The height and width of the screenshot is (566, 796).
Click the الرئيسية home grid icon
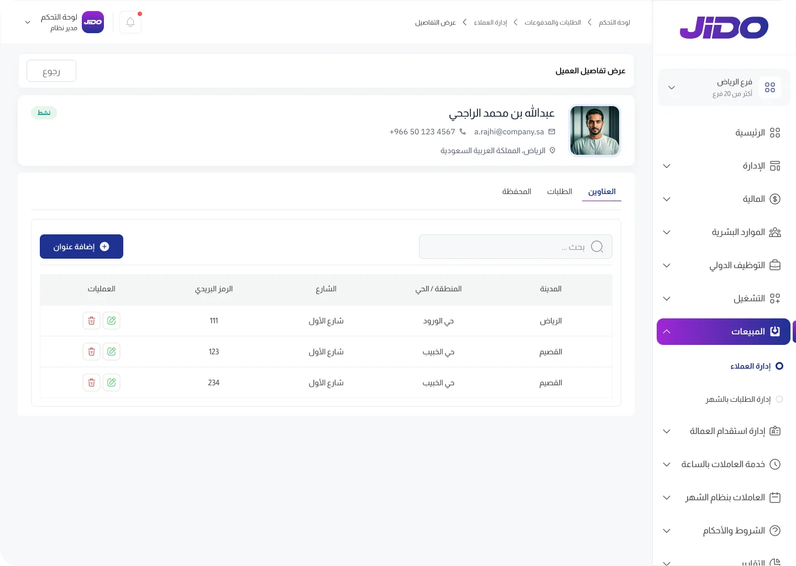pos(775,133)
